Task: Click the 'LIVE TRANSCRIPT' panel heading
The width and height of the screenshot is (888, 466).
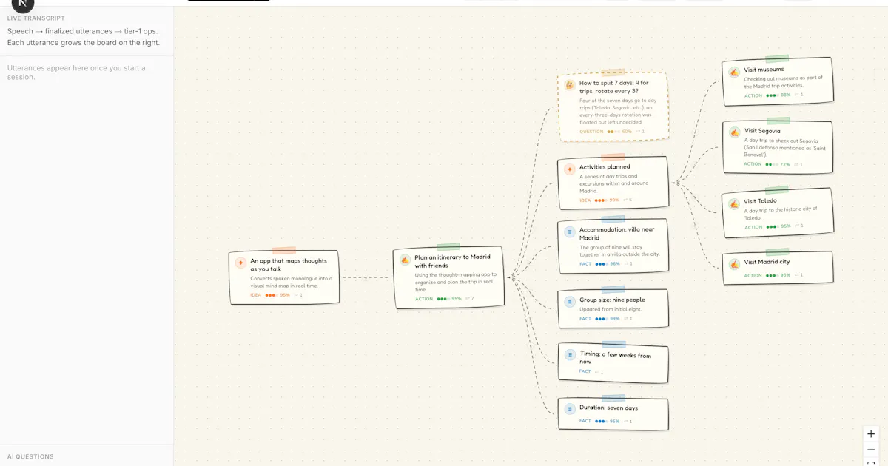Action: tap(36, 18)
